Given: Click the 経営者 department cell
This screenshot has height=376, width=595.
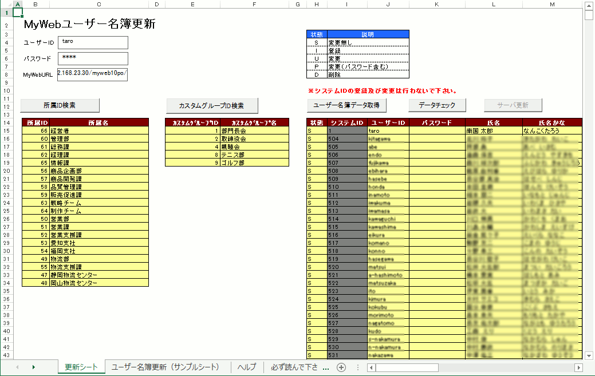Looking at the screenshot, I should [x=99, y=130].
